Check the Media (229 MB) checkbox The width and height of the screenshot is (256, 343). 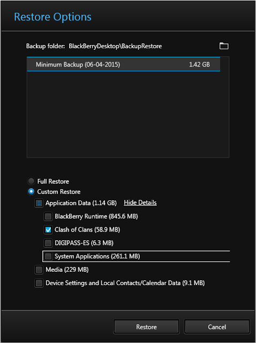[39, 270]
